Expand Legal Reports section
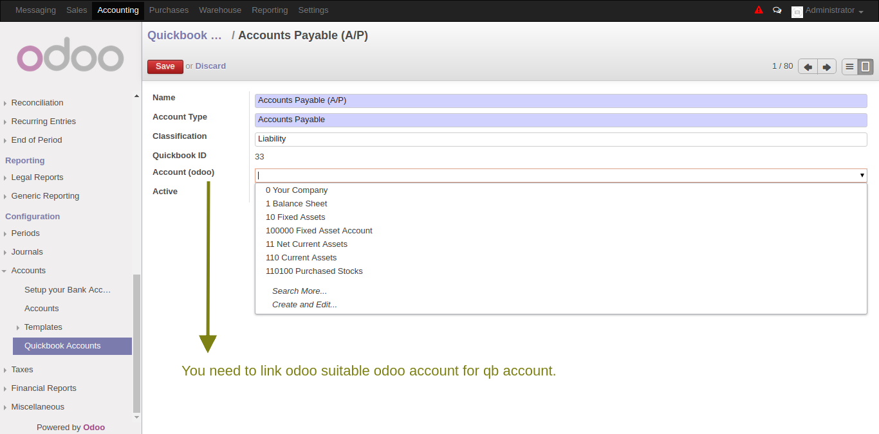The height and width of the screenshot is (434, 879). 37,177
